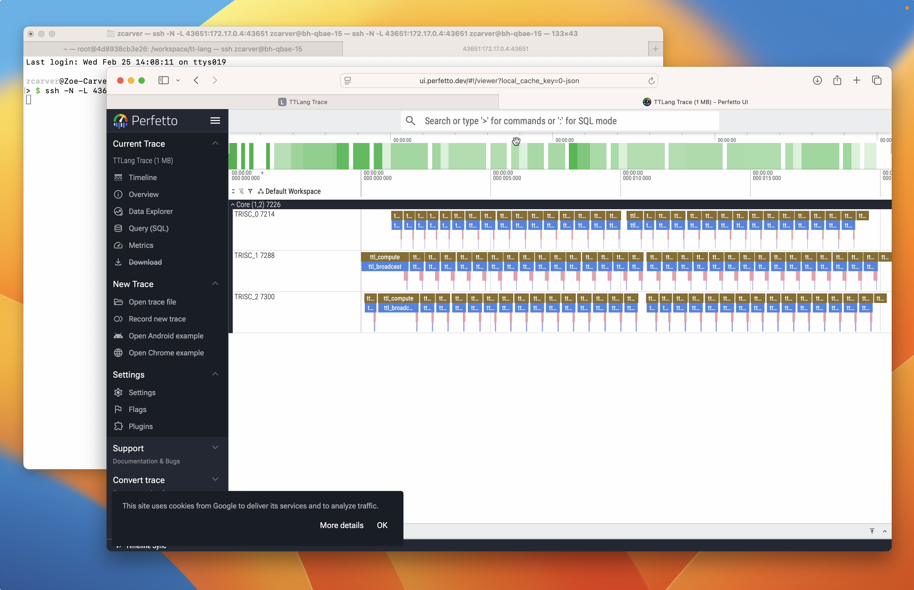Toggle the pin tracks icon in the workspace bar
The image size is (914, 590).
pyautogui.click(x=241, y=191)
